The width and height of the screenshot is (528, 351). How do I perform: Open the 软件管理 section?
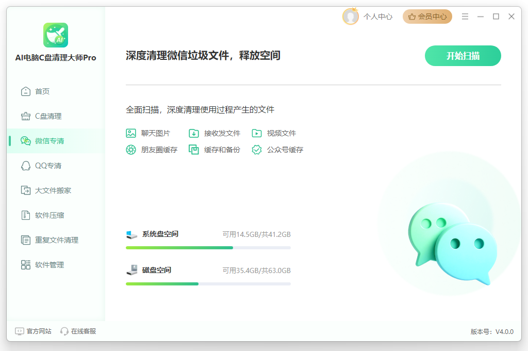coord(56,265)
